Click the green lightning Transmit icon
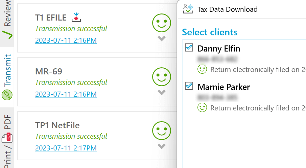This screenshot has height=168, width=306. pos(7,95)
